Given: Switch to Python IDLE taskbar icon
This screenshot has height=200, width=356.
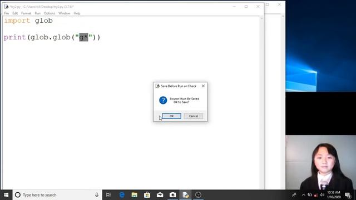Looking at the screenshot, I should (x=185, y=195).
